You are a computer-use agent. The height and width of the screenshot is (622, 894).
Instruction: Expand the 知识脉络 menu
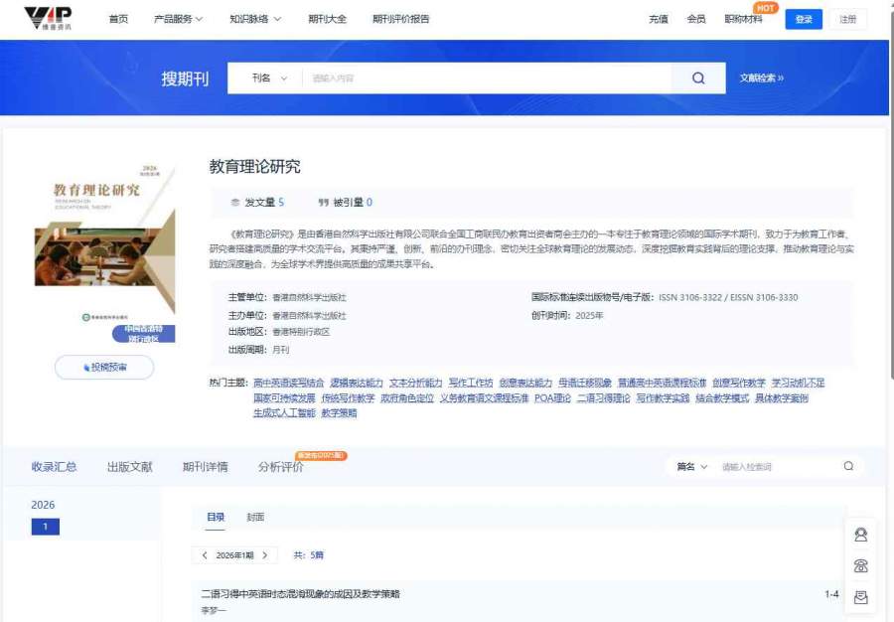point(255,19)
